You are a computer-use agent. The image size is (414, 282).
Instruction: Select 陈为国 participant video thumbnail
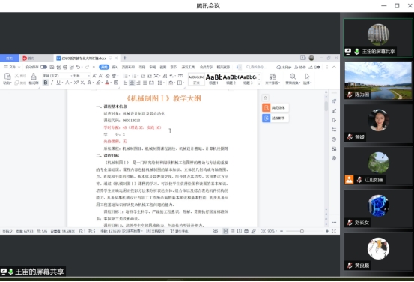click(x=378, y=80)
